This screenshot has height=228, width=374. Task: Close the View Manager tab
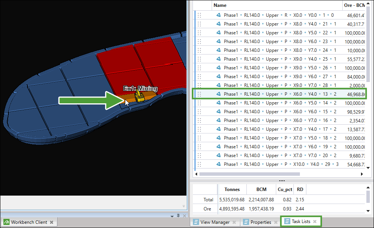click(235, 222)
